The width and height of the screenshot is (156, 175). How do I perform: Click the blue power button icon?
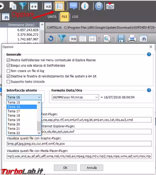click(x=98, y=6)
